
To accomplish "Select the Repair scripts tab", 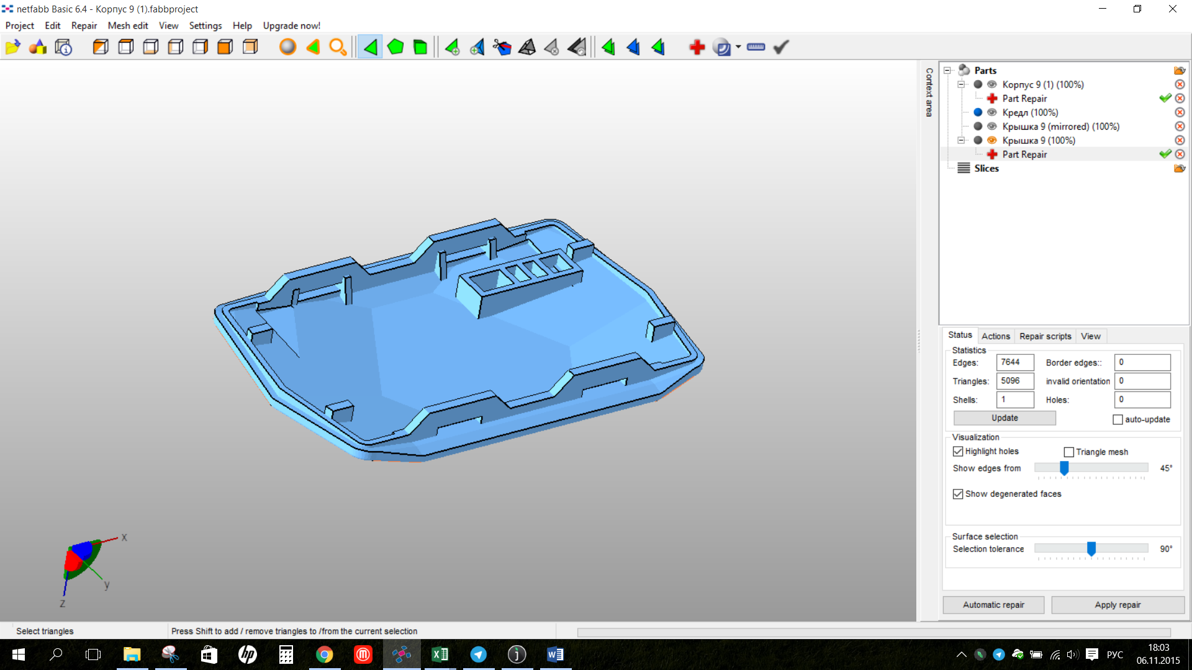I will pos(1045,336).
